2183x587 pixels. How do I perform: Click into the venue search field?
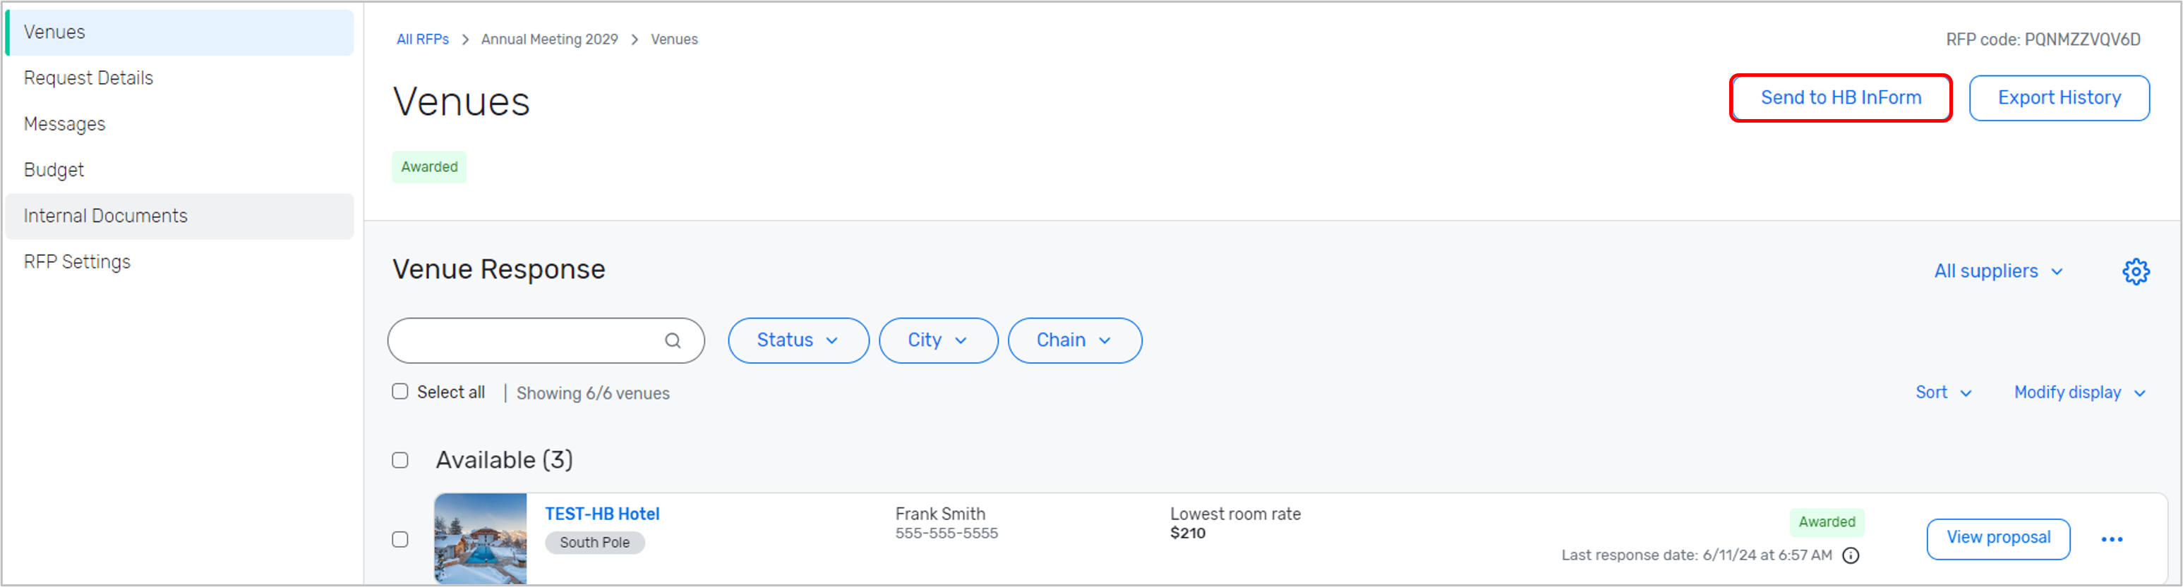525,341
